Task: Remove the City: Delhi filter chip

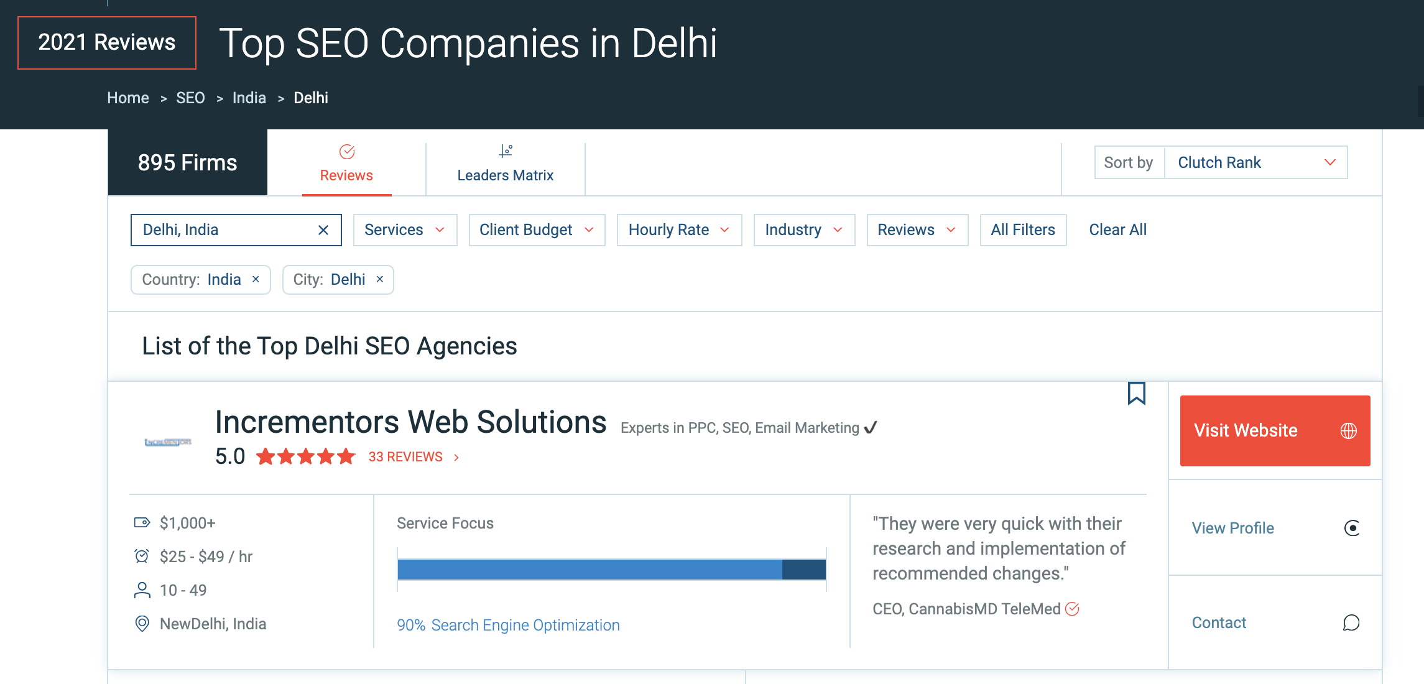Action: pos(380,279)
